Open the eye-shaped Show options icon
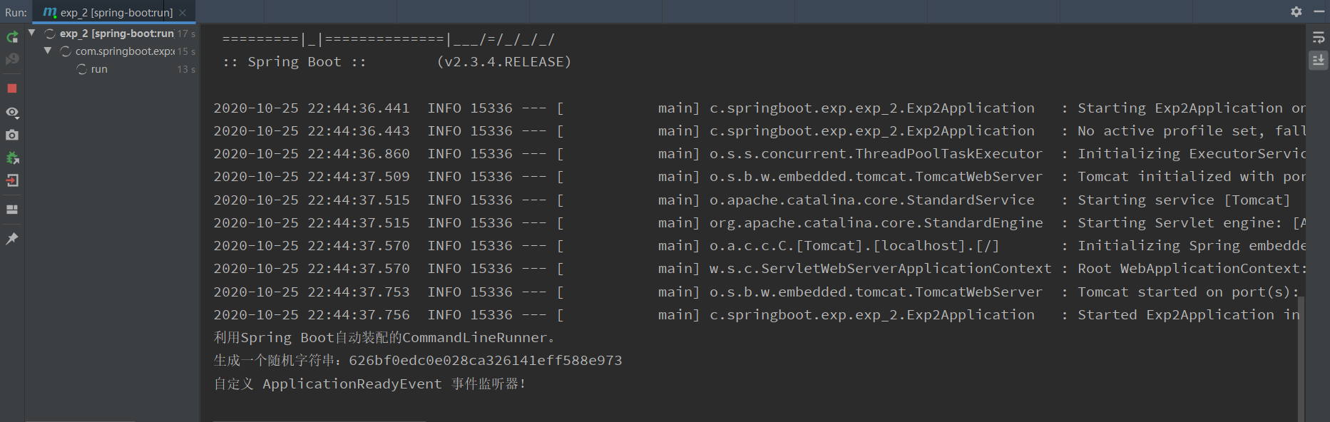 (12, 113)
